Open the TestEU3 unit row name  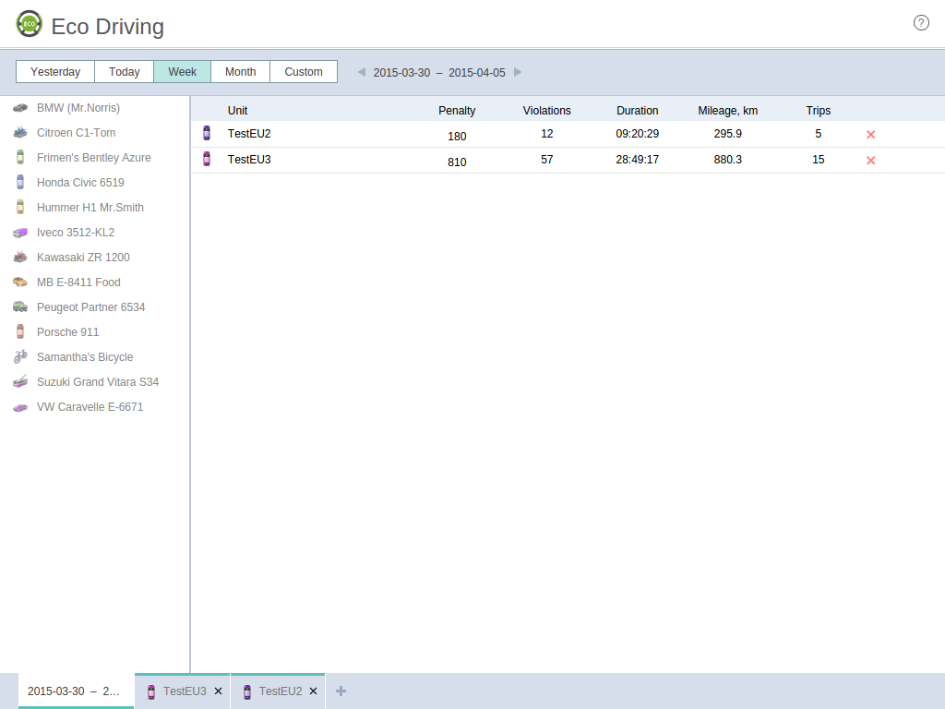click(249, 159)
